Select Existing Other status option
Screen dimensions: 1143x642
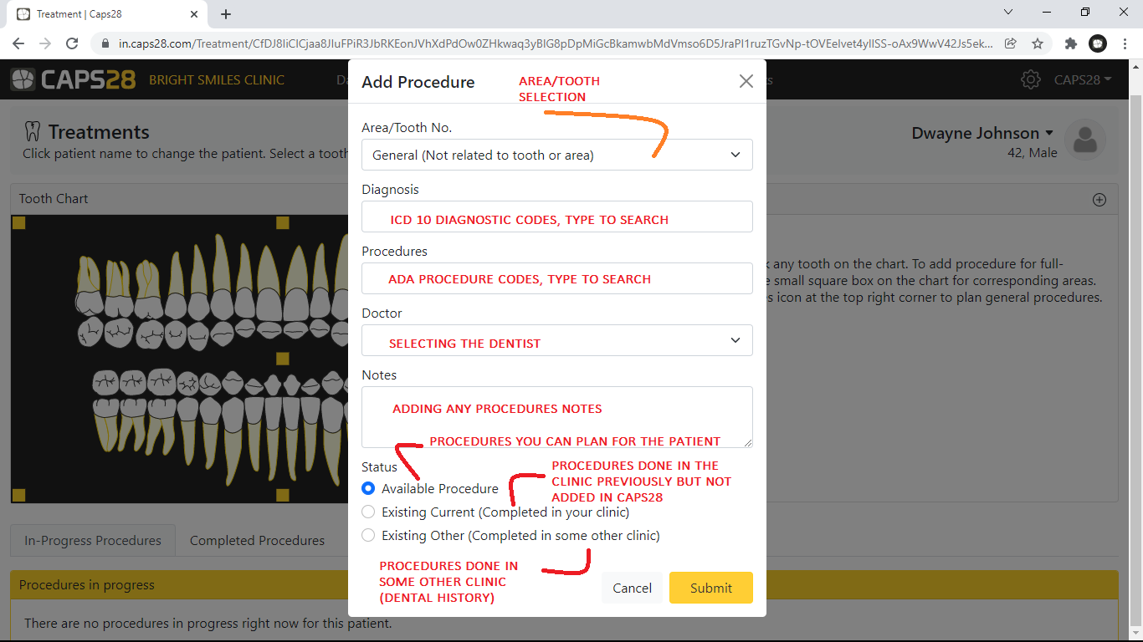click(x=368, y=535)
